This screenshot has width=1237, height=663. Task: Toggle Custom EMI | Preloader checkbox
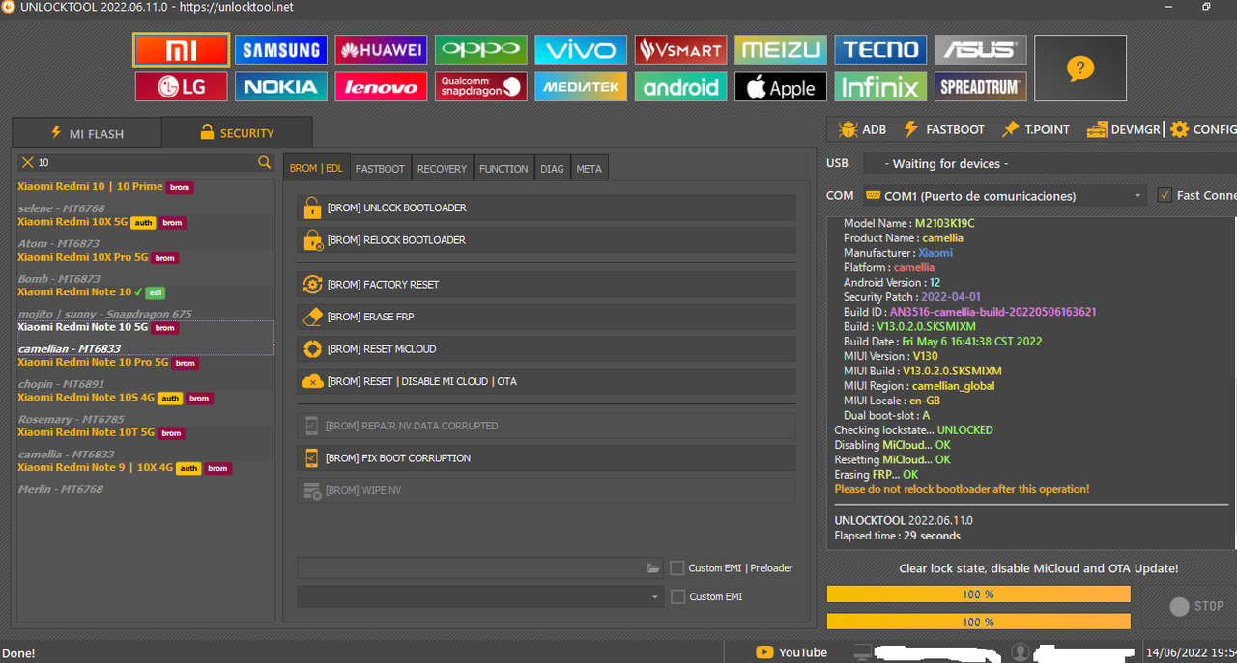tap(677, 568)
